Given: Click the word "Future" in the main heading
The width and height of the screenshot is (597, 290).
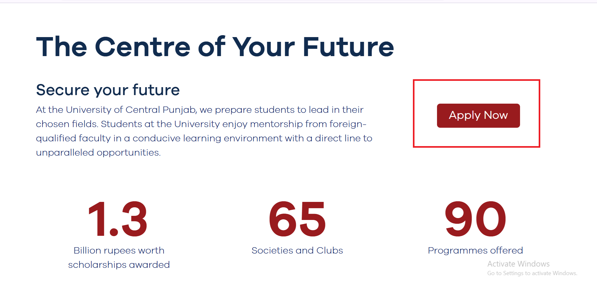Looking at the screenshot, I should coord(348,47).
